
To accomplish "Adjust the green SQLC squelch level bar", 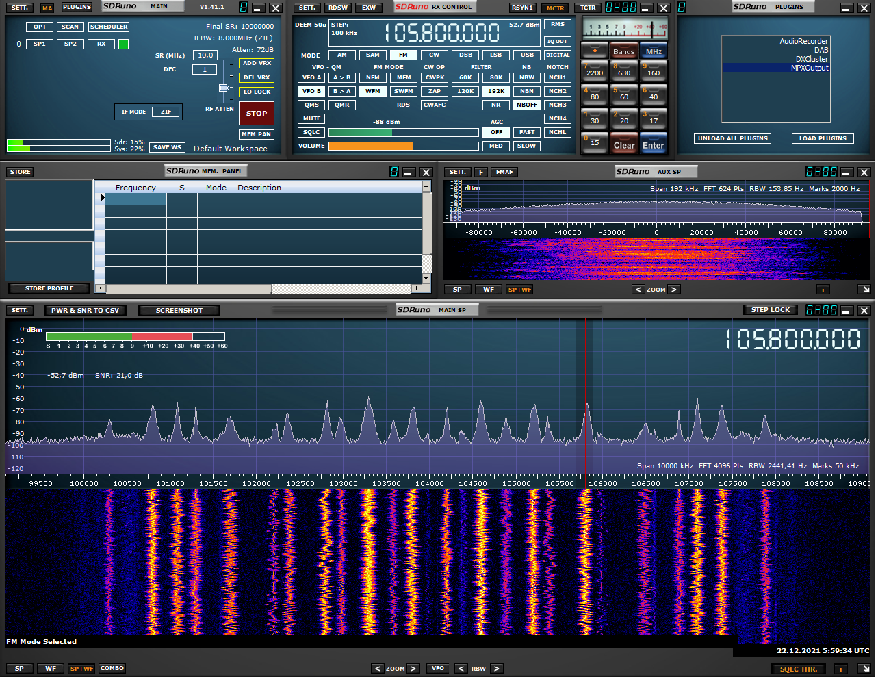I will (x=403, y=132).
